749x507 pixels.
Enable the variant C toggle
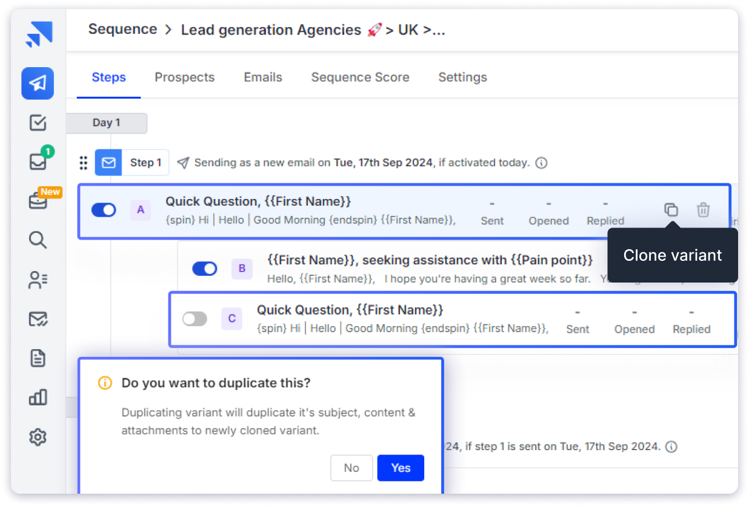pyautogui.click(x=195, y=319)
